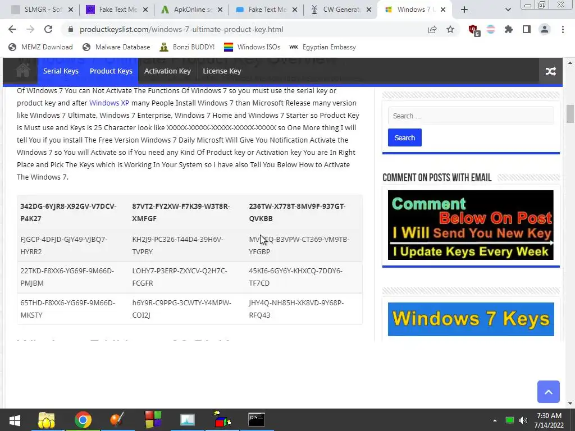
Task: Open Command Prompt from taskbar
Action: [256, 420]
